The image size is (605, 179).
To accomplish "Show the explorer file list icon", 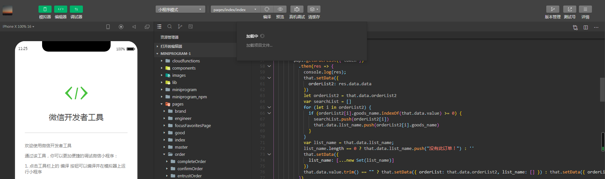I will [x=159, y=26].
